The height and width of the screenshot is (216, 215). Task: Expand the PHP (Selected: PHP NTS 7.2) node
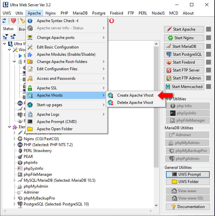(14, 145)
